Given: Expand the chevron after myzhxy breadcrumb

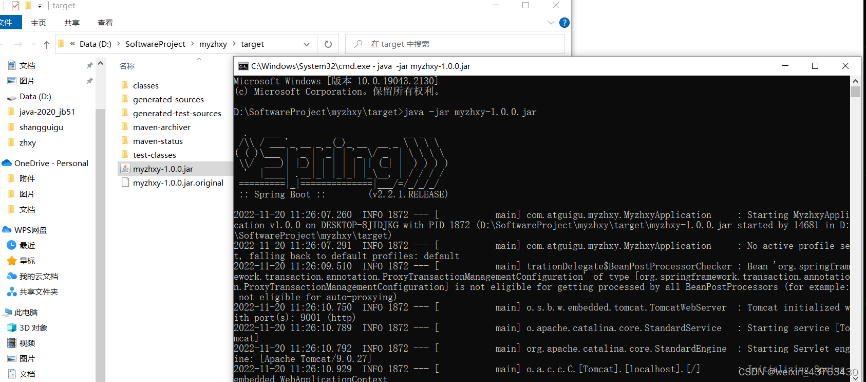Looking at the screenshot, I should pos(234,44).
